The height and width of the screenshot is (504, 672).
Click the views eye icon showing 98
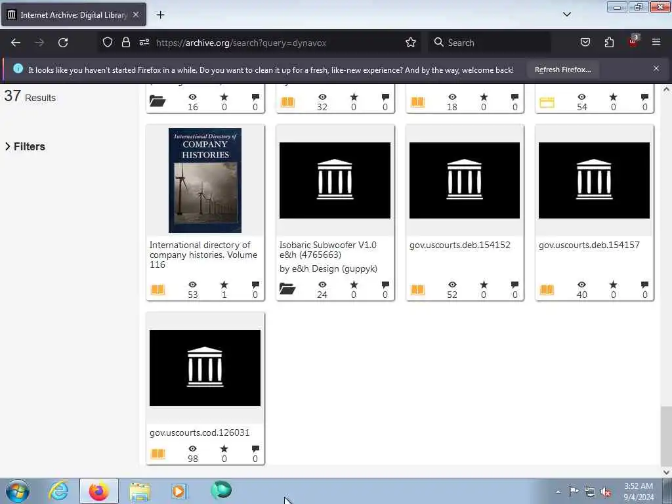click(x=193, y=449)
